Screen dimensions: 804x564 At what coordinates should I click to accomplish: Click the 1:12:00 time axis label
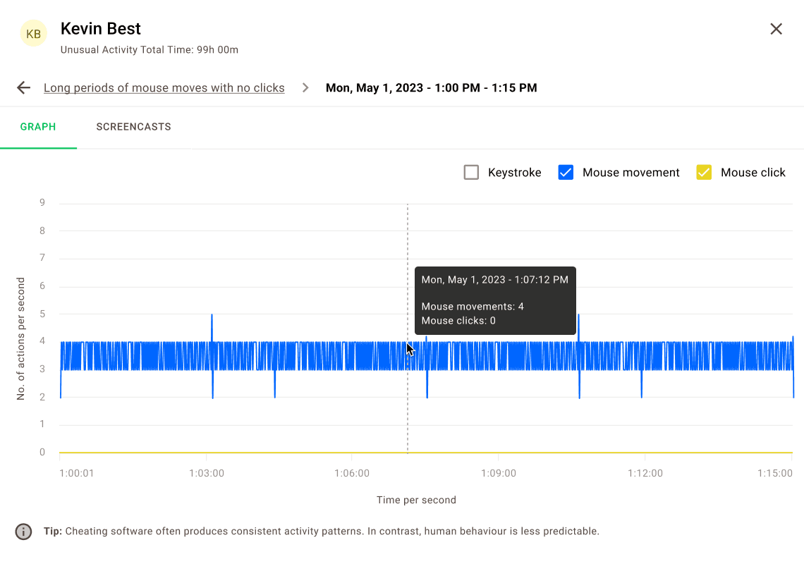[x=645, y=473]
